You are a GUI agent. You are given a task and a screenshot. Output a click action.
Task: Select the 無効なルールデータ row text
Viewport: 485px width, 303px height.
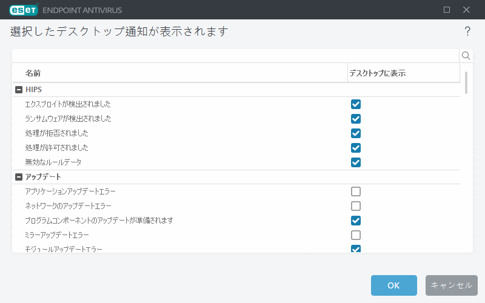pos(53,162)
